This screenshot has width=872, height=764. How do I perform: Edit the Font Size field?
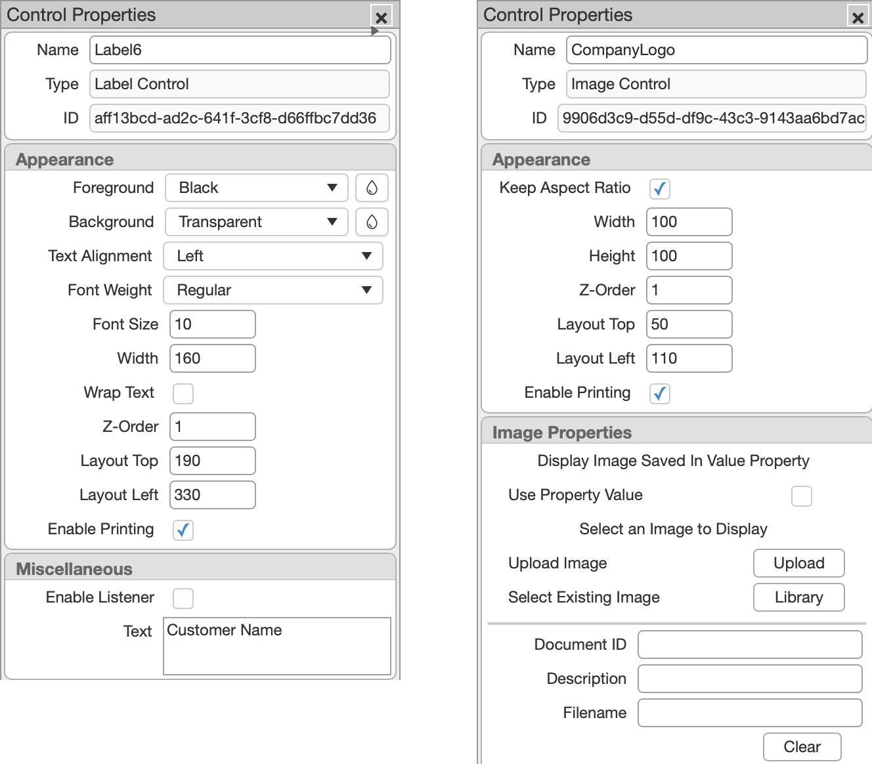[x=213, y=324]
